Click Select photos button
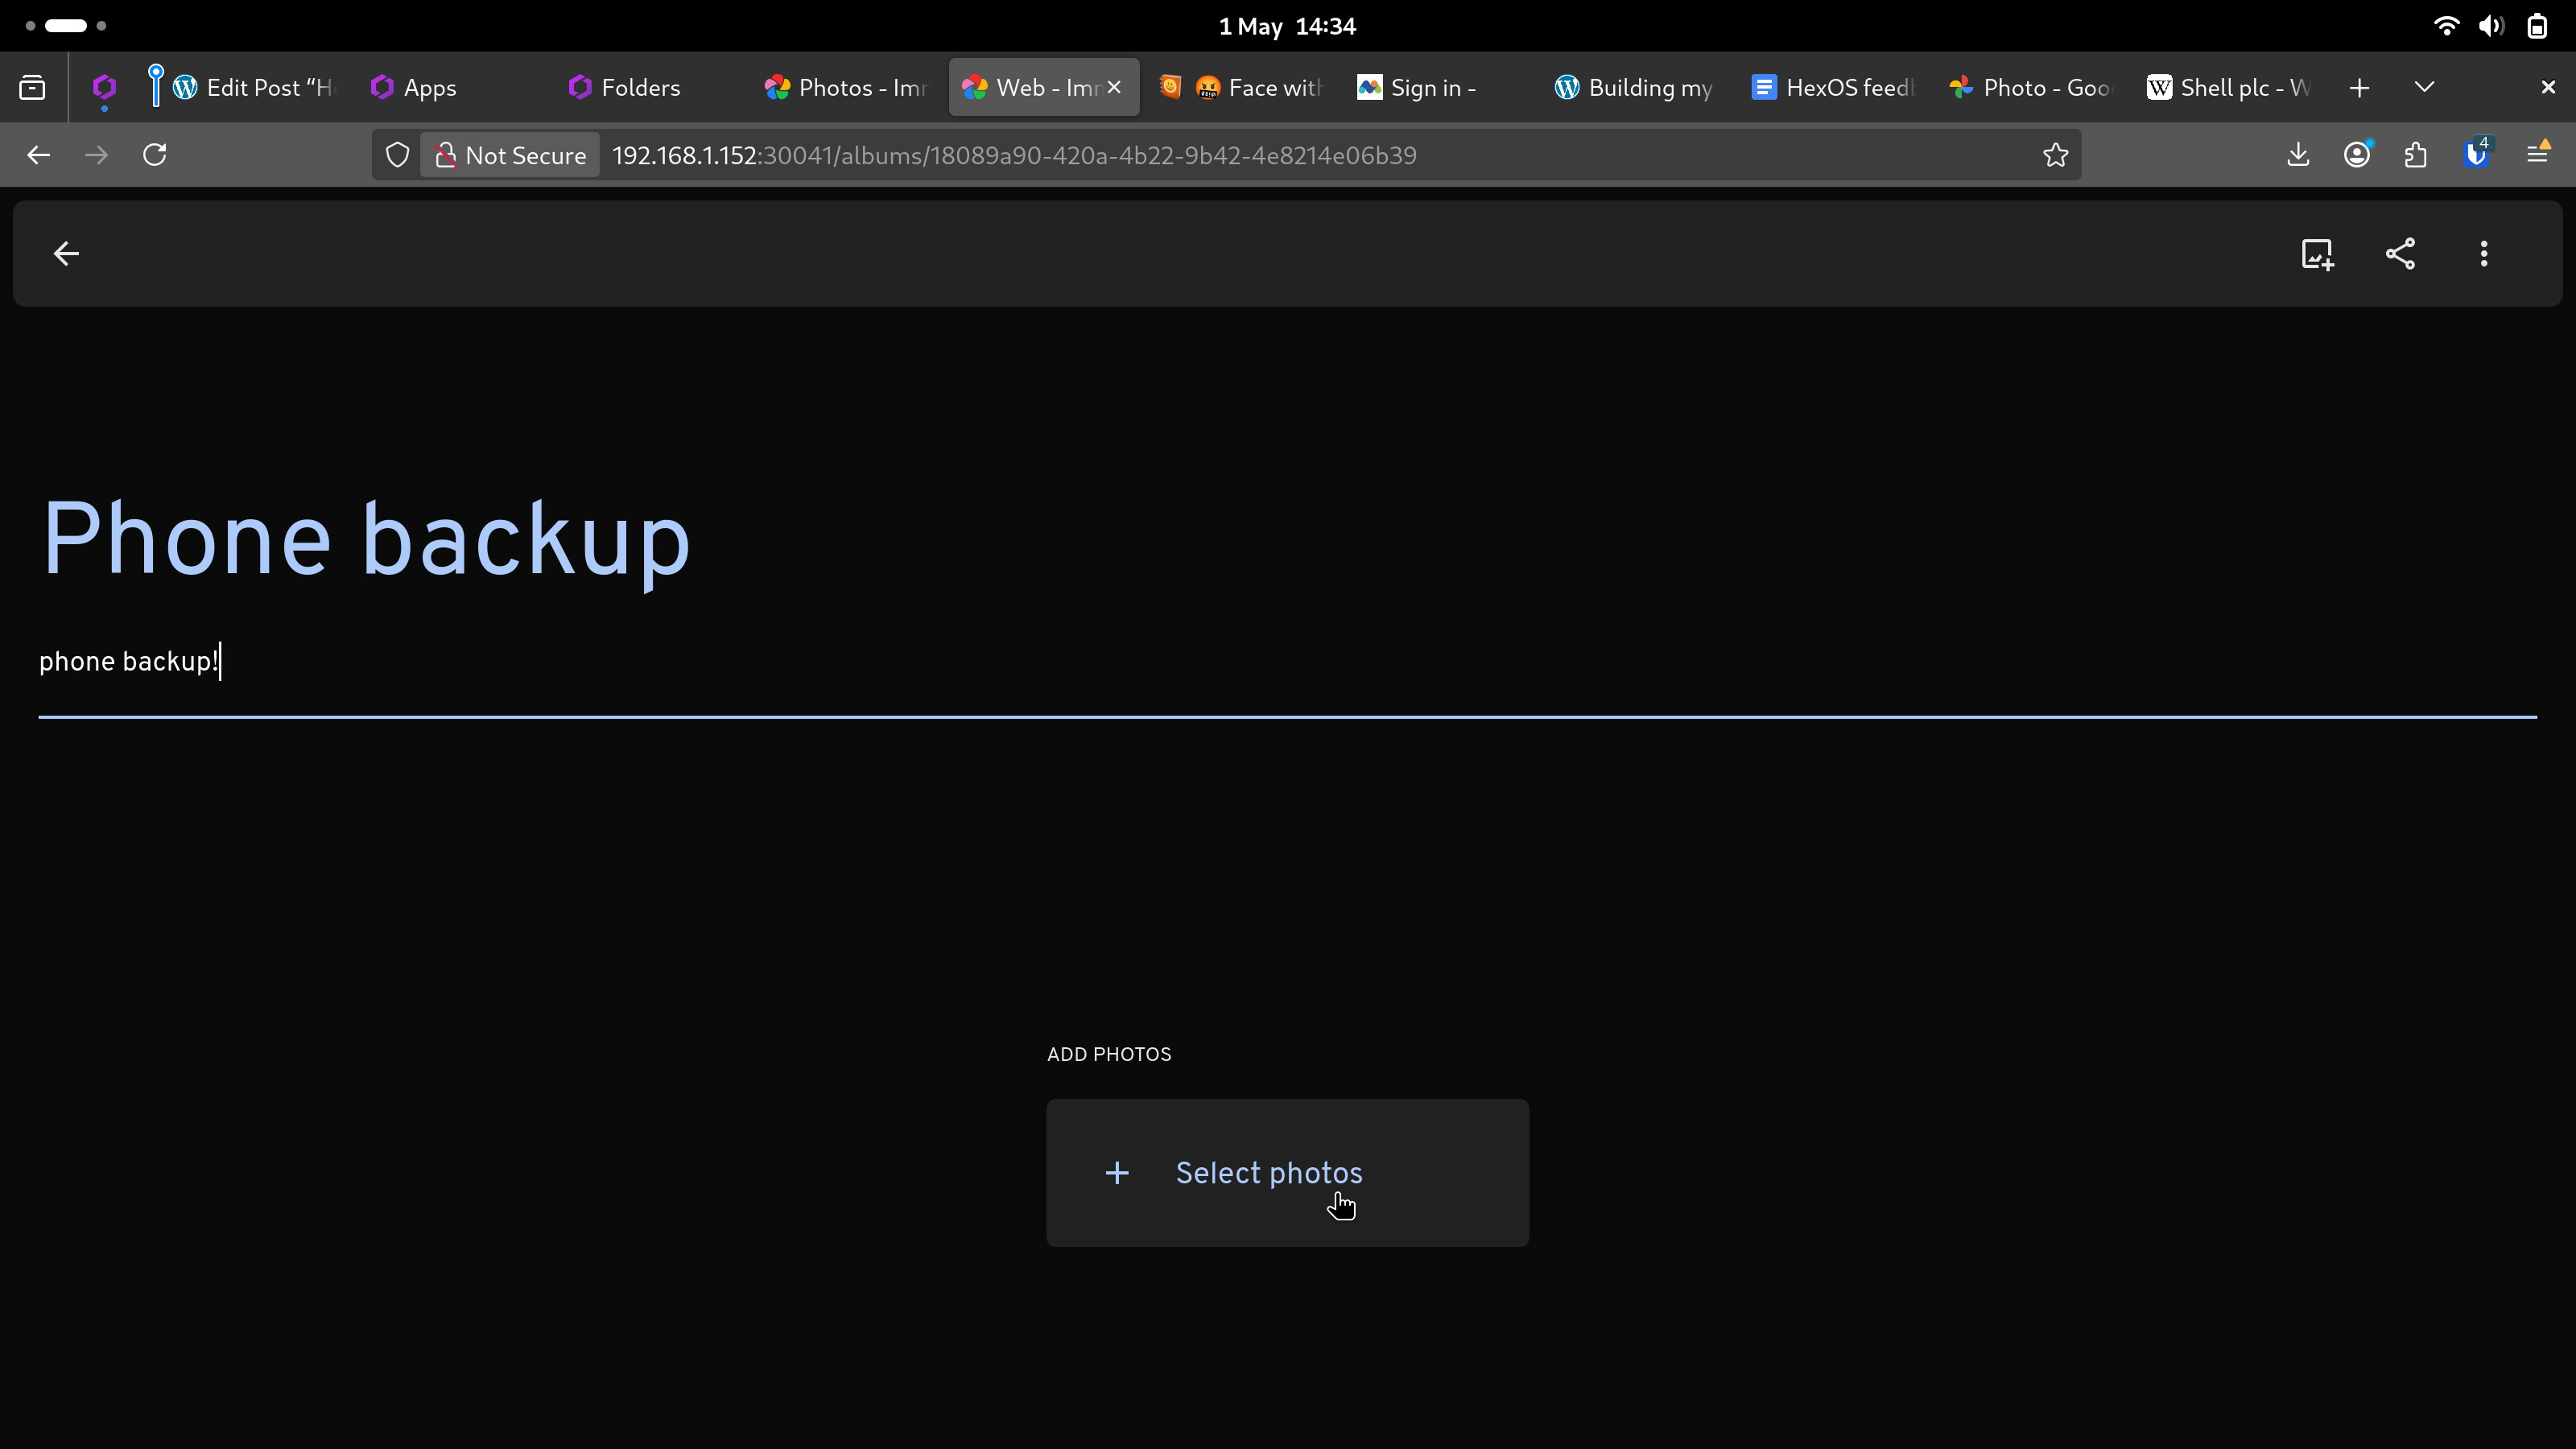This screenshot has height=1449, width=2576. (1287, 1172)
